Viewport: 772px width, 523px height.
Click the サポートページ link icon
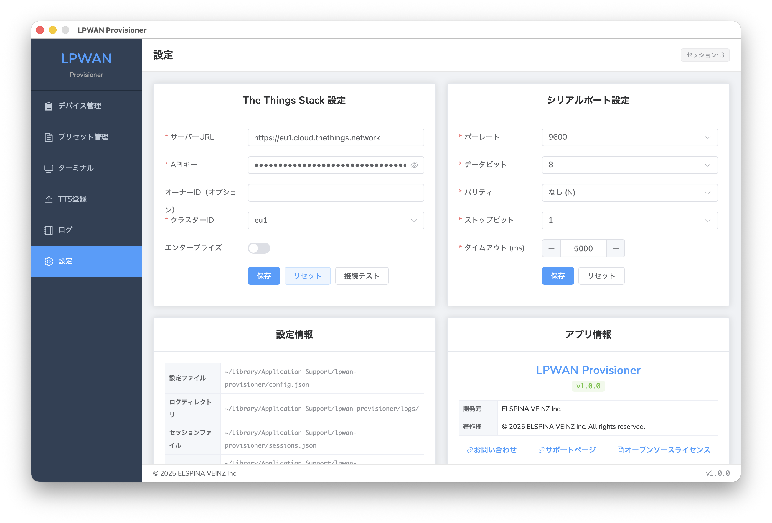click(x=542, y=450)
